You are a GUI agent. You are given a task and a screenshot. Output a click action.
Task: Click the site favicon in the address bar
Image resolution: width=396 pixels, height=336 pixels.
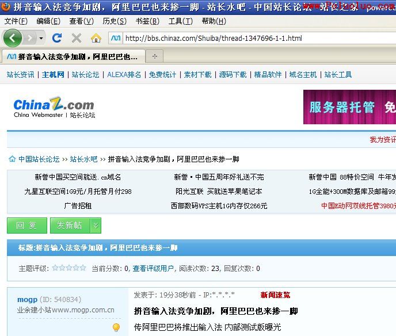click(x=116, y=39)
